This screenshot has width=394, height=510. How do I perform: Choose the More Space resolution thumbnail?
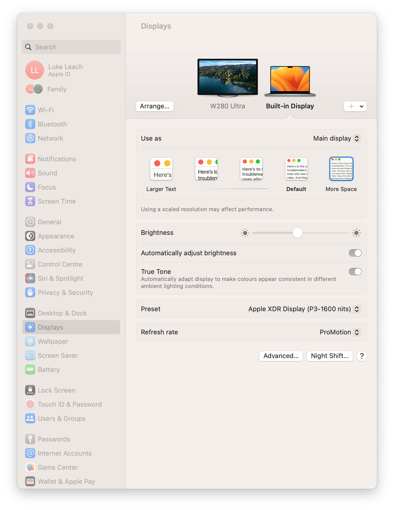pos(341,169)
